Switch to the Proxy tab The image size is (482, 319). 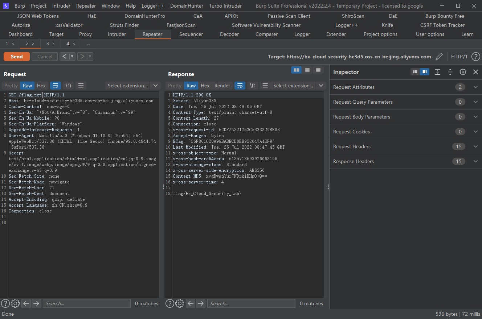point(85,34)
